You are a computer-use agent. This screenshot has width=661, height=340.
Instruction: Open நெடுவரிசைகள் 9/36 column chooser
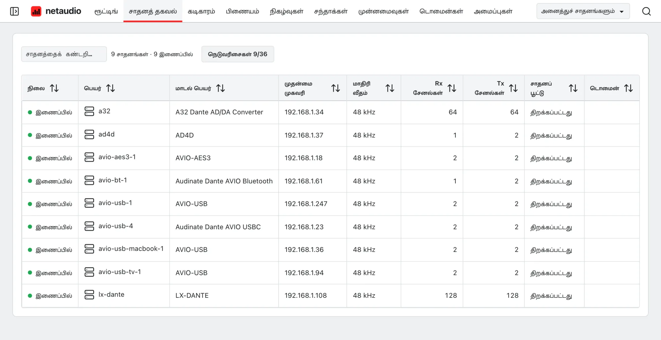click(238, 54)
